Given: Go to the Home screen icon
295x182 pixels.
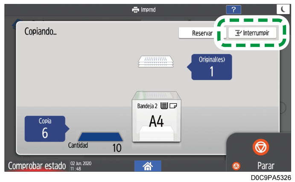Looking at the screenshot, I should coord(148,166).
